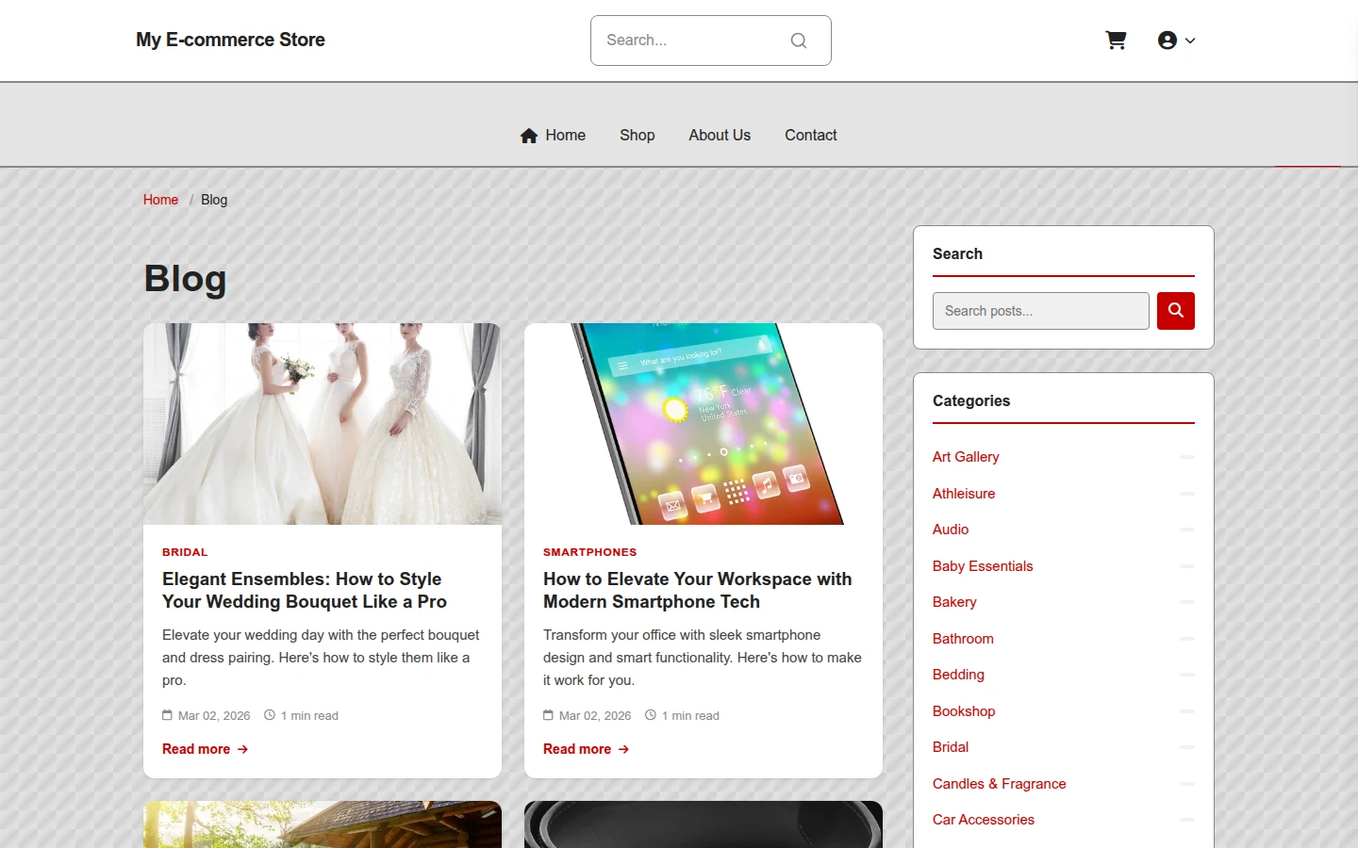This screenshot has width=1358, height=848.
Task: Expand the account dropdown chevron
Action: tap(1190, 41)
